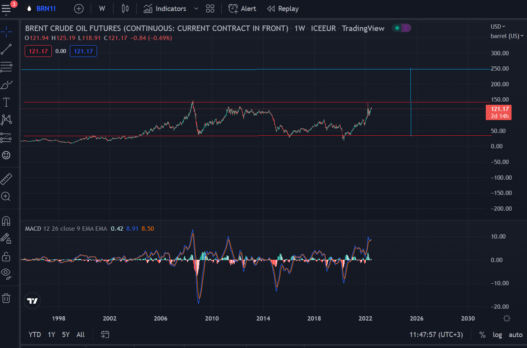Open the candlestick chart style selector

tap(125, 9)
